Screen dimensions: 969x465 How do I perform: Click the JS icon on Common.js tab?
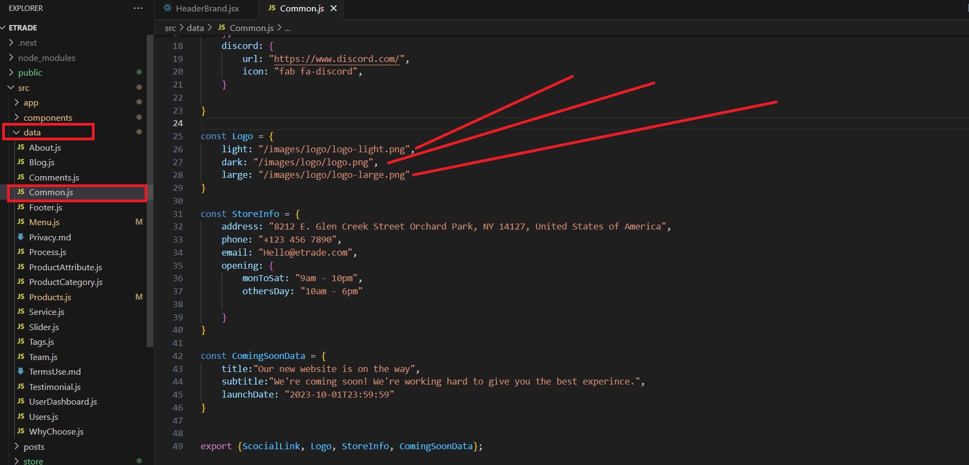[271, 8]
